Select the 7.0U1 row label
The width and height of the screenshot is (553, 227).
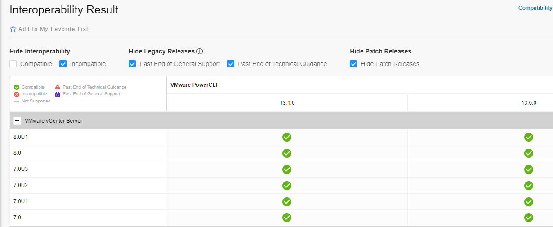click(21, 201)
